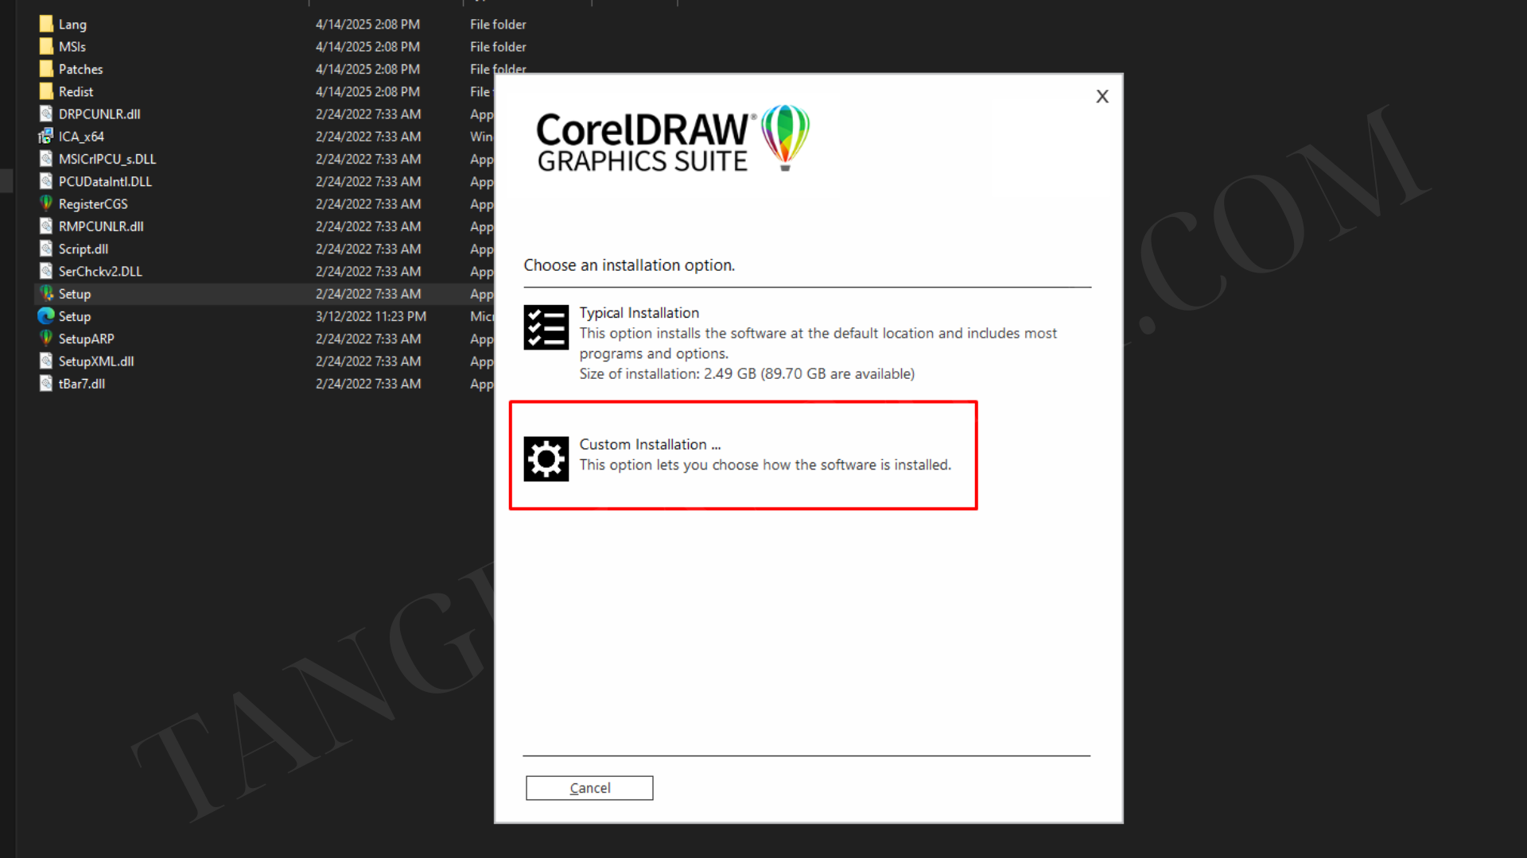This screenshot has width=1527, height=858.
Task: Select the MSIs folder
Action: coord(72,47)
